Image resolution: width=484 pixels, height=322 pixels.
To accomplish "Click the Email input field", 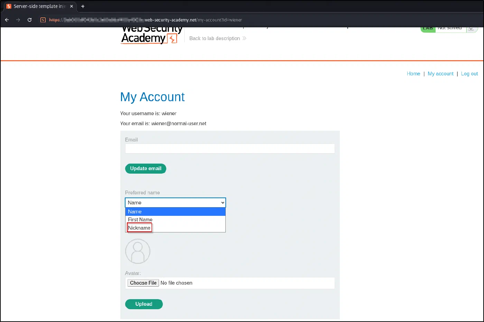I will point(230,148).
